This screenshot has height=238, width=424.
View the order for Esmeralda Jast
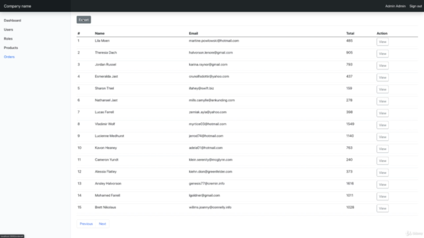click(x=382, y=77)
